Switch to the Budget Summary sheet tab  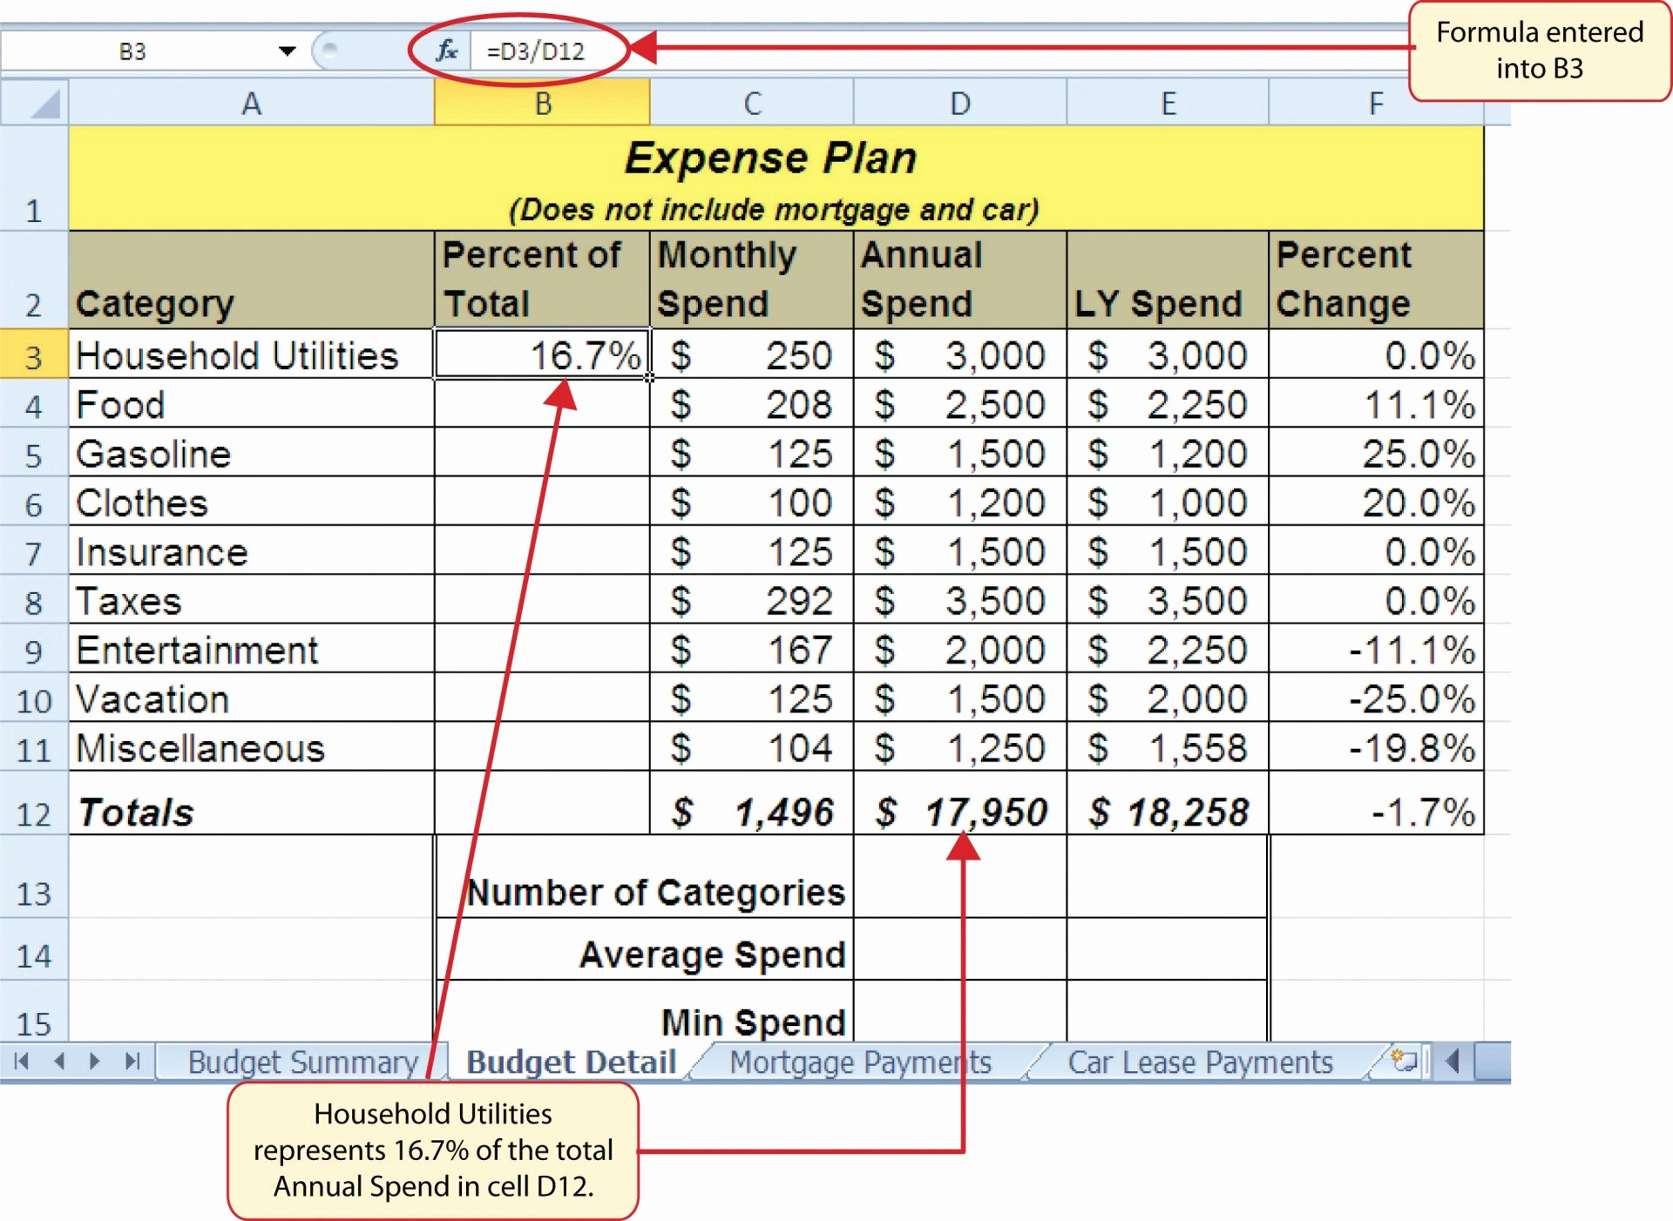click(302, 1062)
